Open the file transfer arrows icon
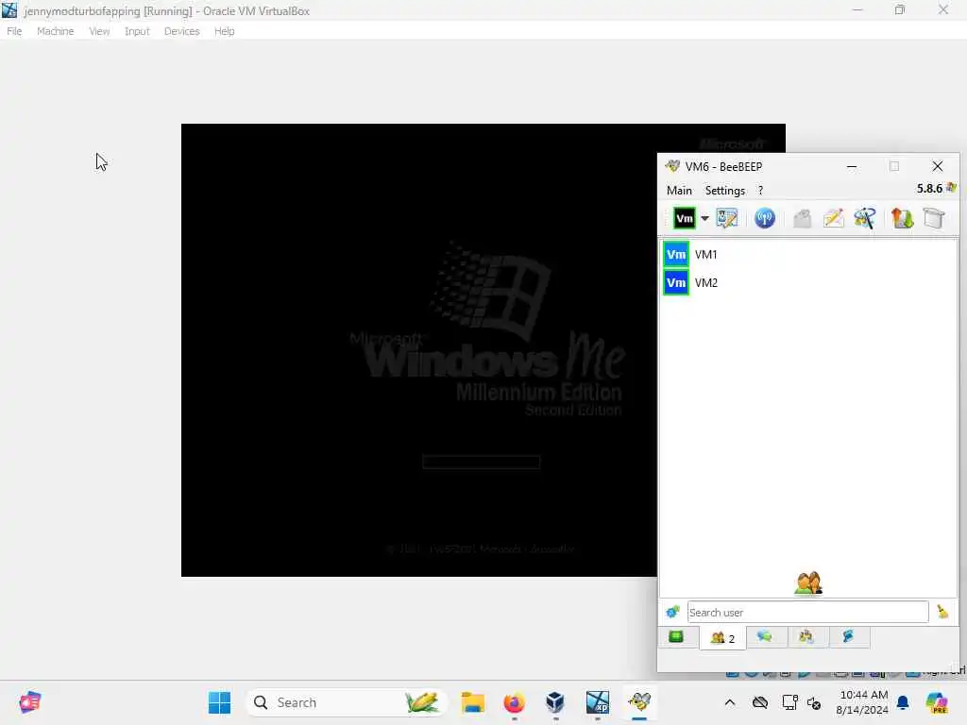The image size is (967, 725). point(902,218)
